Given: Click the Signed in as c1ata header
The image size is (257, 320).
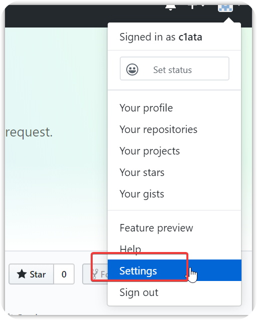Looking at the screenshot, I should point(161,37).
